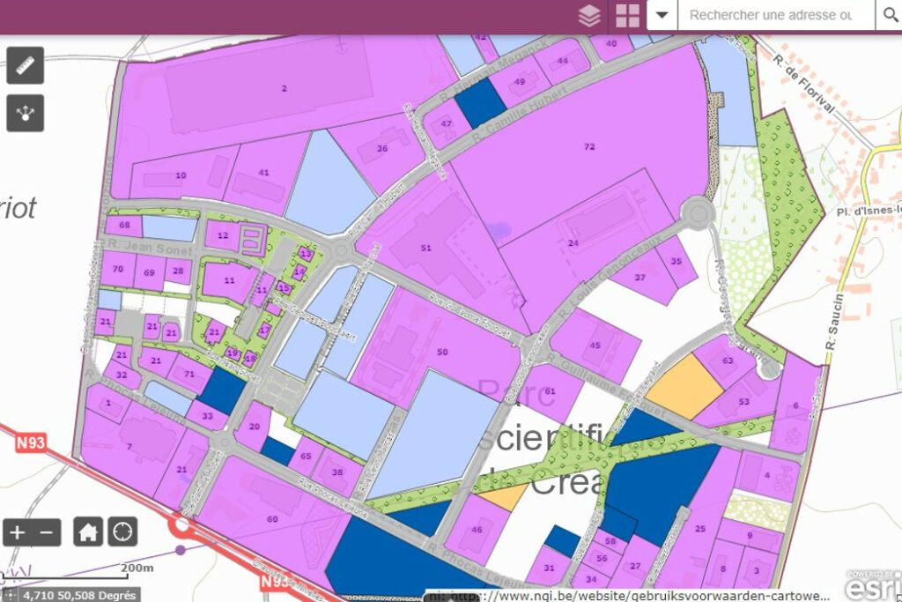Select parcel number 33
Viewport: 902px width, 602px height.
coord(207,415)
